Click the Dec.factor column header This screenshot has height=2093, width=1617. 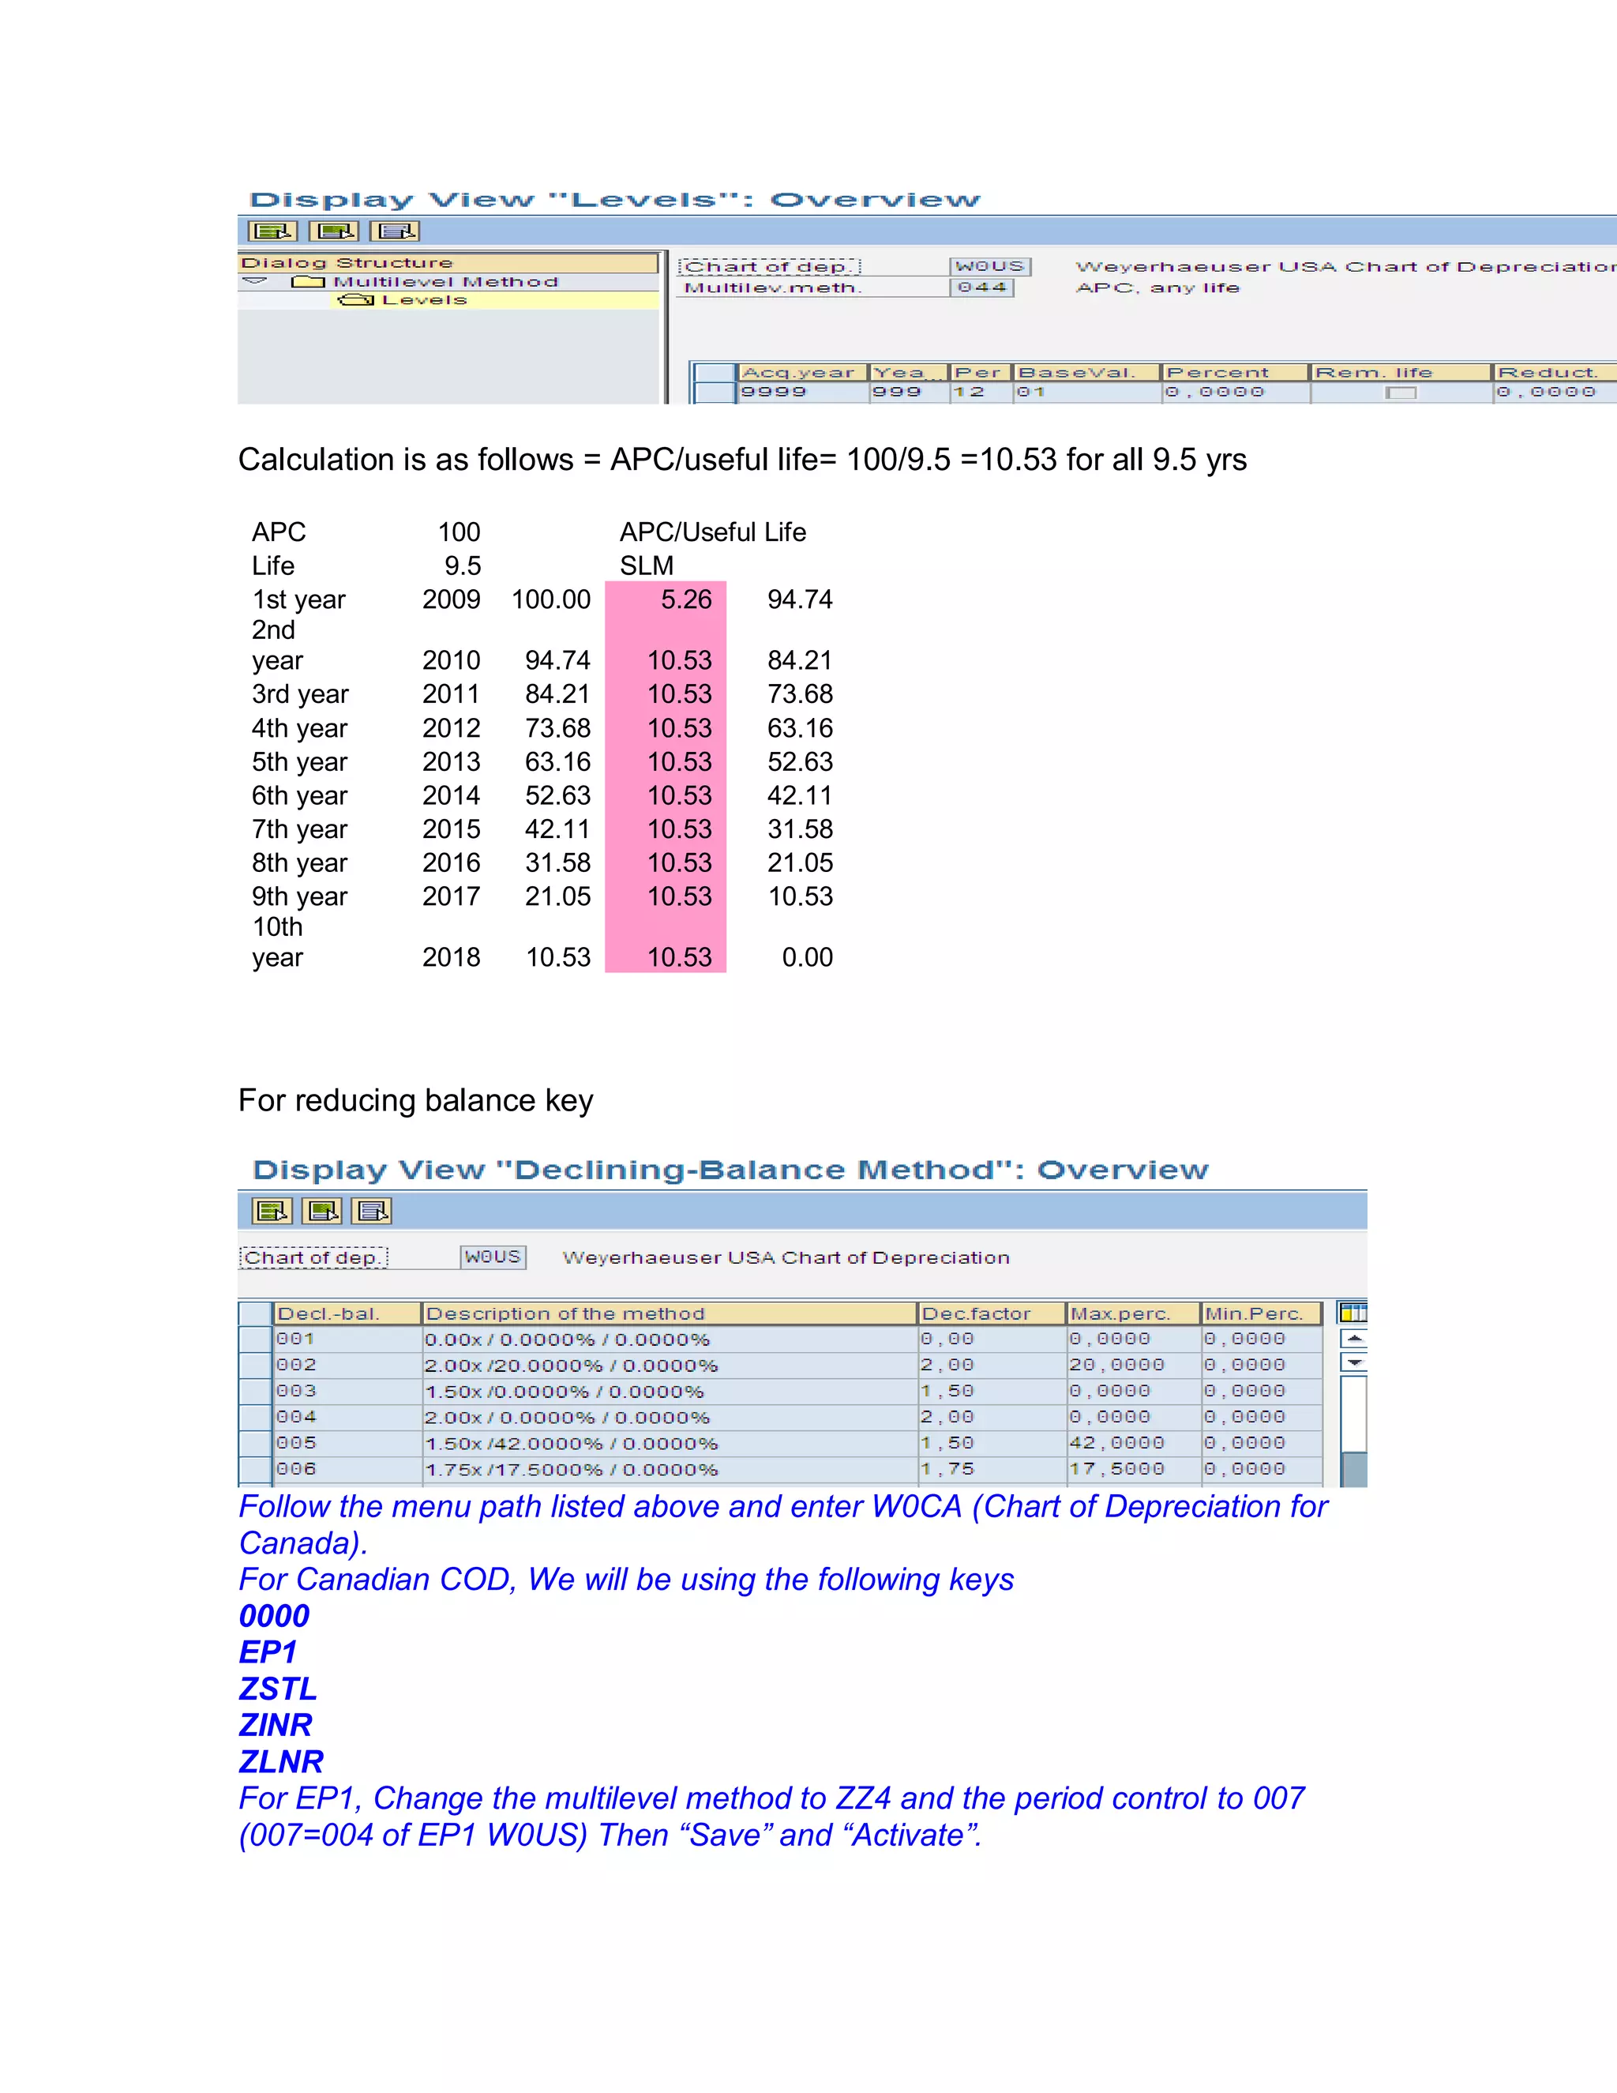click(992, 1313)
